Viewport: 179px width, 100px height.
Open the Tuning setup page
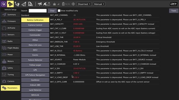click(10, 75)
